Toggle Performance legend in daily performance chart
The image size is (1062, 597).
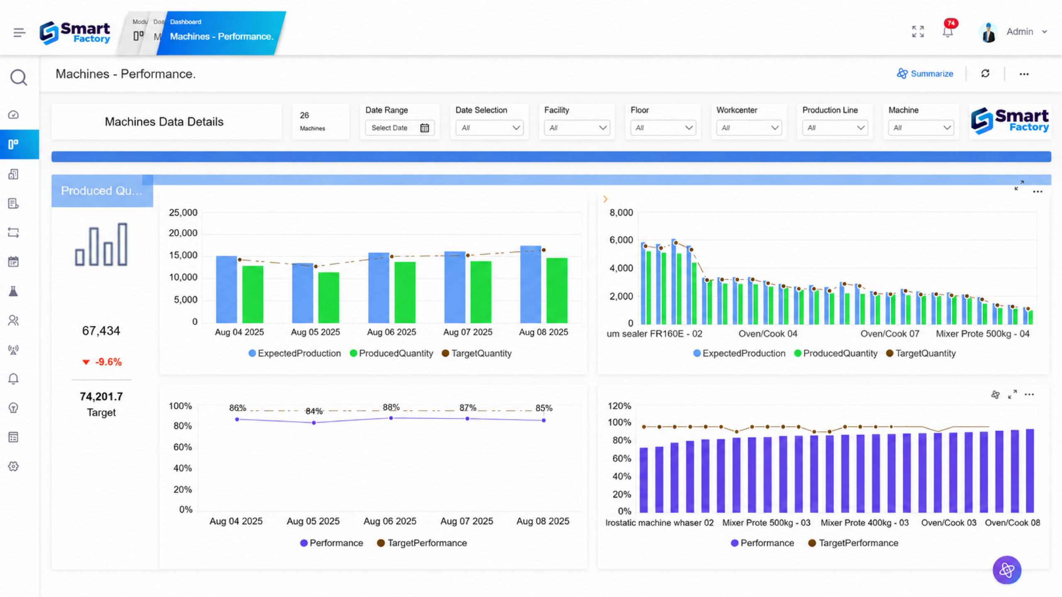tap(331, 543)
